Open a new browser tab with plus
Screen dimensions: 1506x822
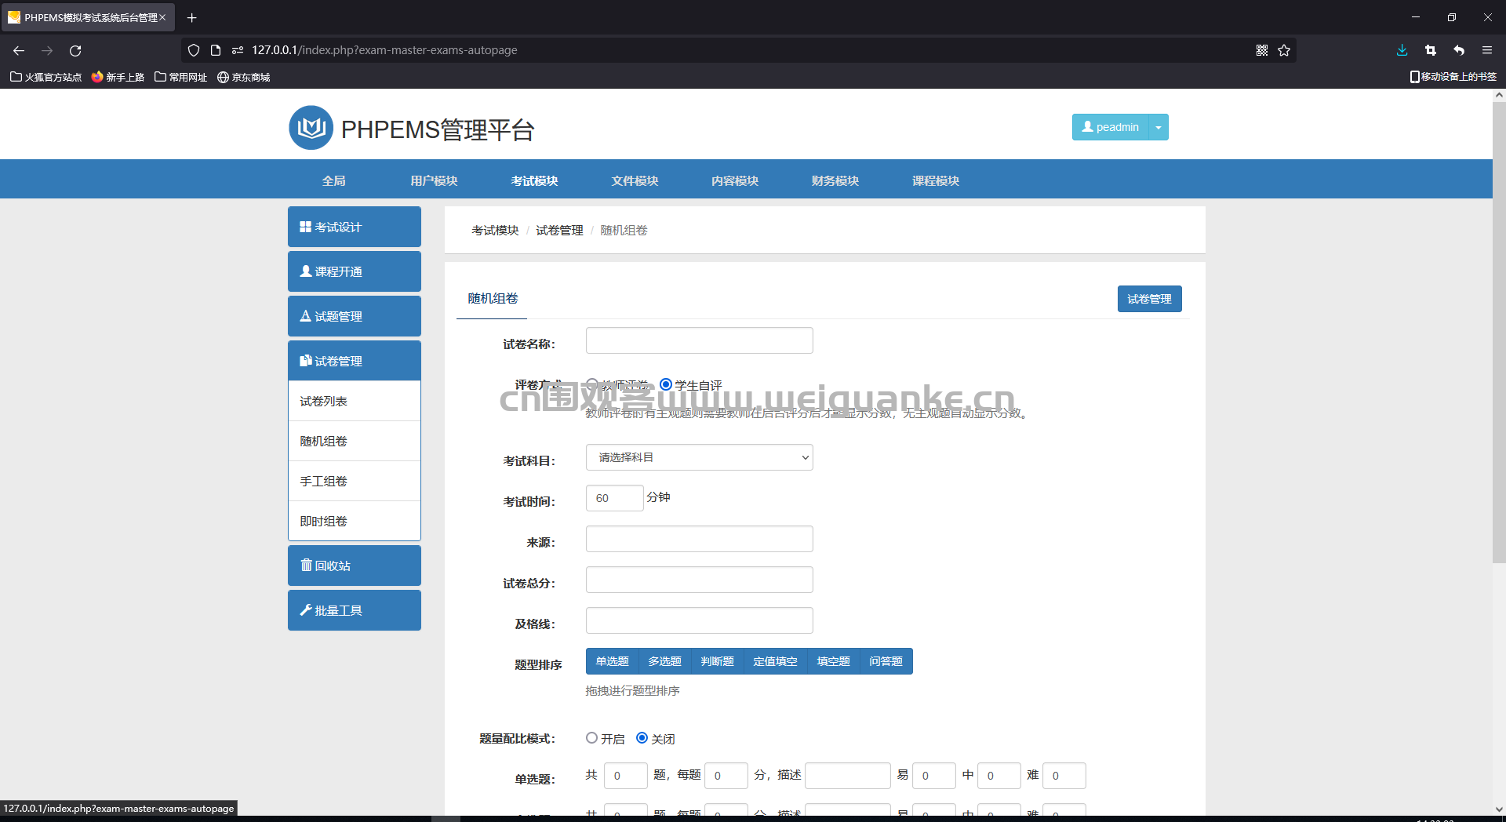pos(191,17)
